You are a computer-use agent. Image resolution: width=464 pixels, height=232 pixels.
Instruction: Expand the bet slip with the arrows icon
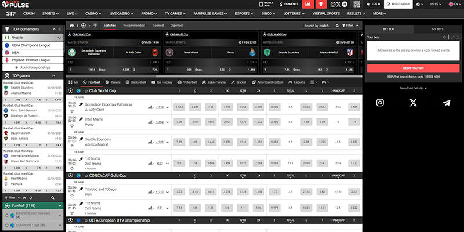coord(452,37)
